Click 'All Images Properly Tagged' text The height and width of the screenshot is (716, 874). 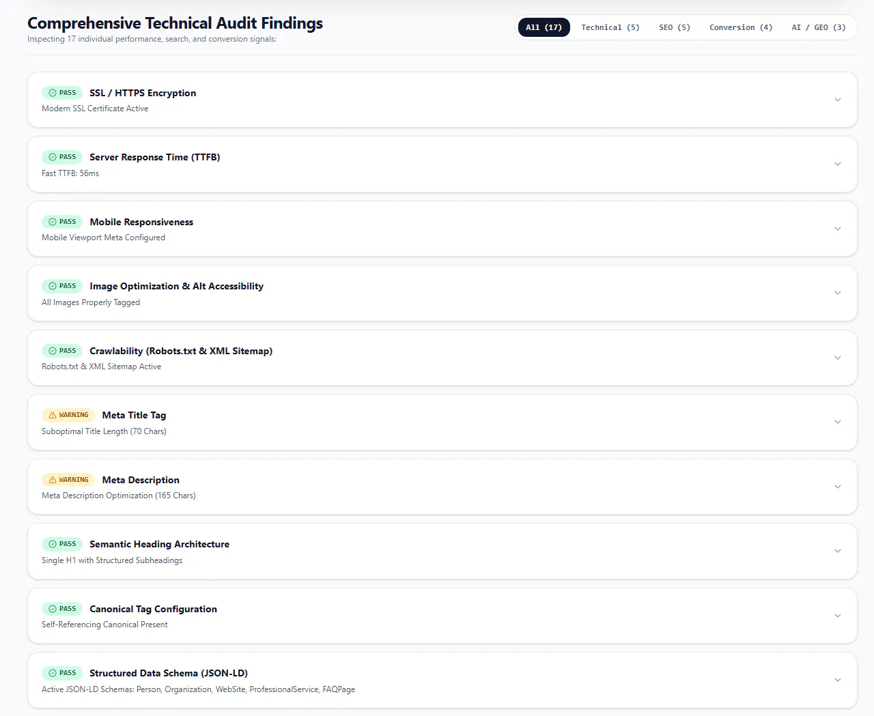pos(91,302)
